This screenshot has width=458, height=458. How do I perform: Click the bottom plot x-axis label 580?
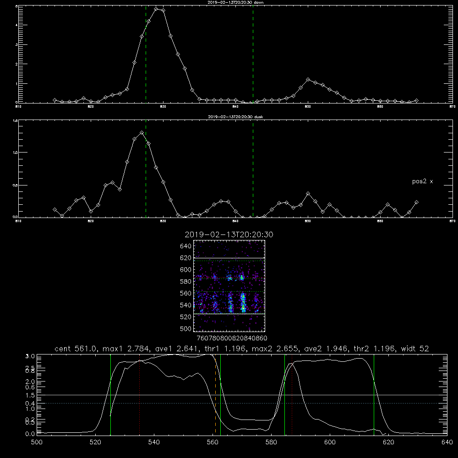[x=271, y=442]
